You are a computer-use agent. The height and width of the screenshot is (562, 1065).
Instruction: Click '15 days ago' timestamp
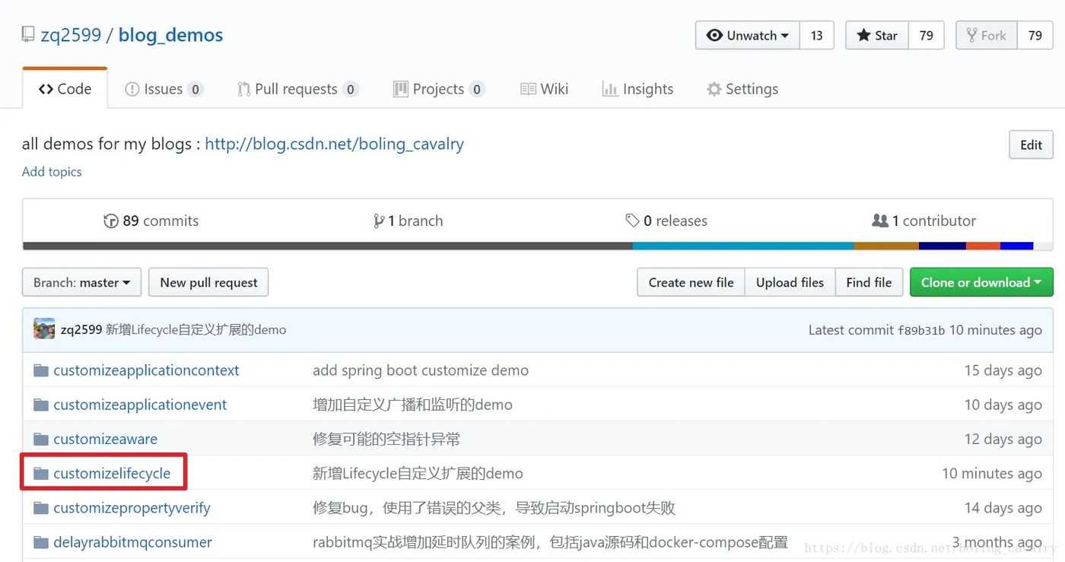pos(1003,370)
